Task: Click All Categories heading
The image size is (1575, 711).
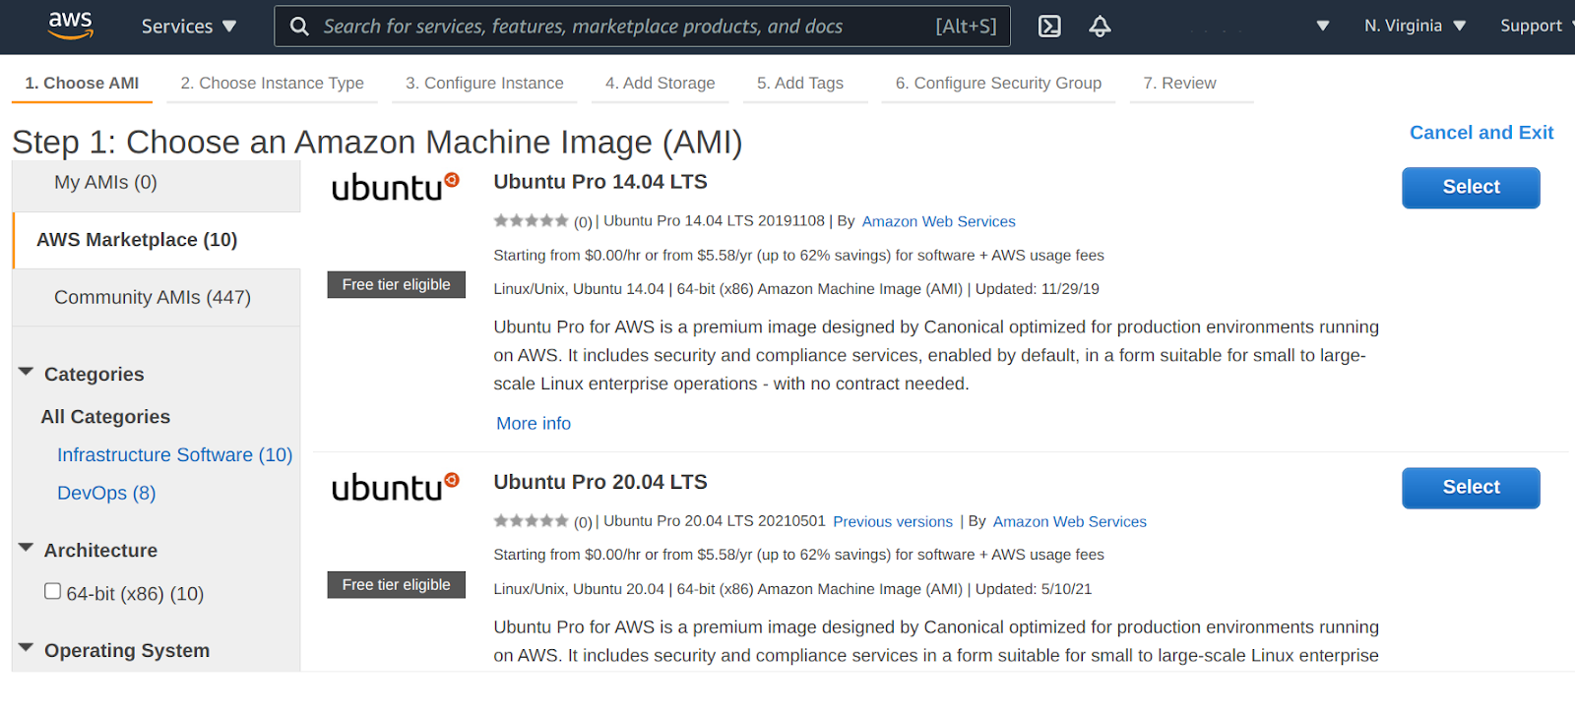Action: point(105,417)
